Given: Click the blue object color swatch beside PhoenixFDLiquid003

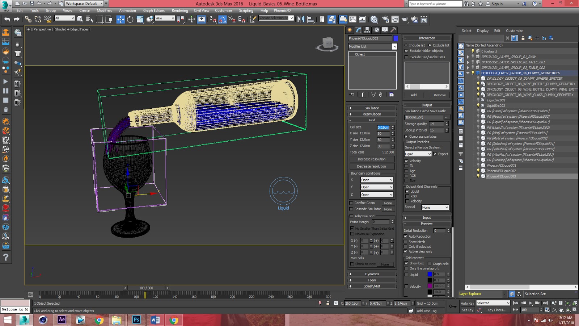Looking at the screenshot, I should (396, 38).
